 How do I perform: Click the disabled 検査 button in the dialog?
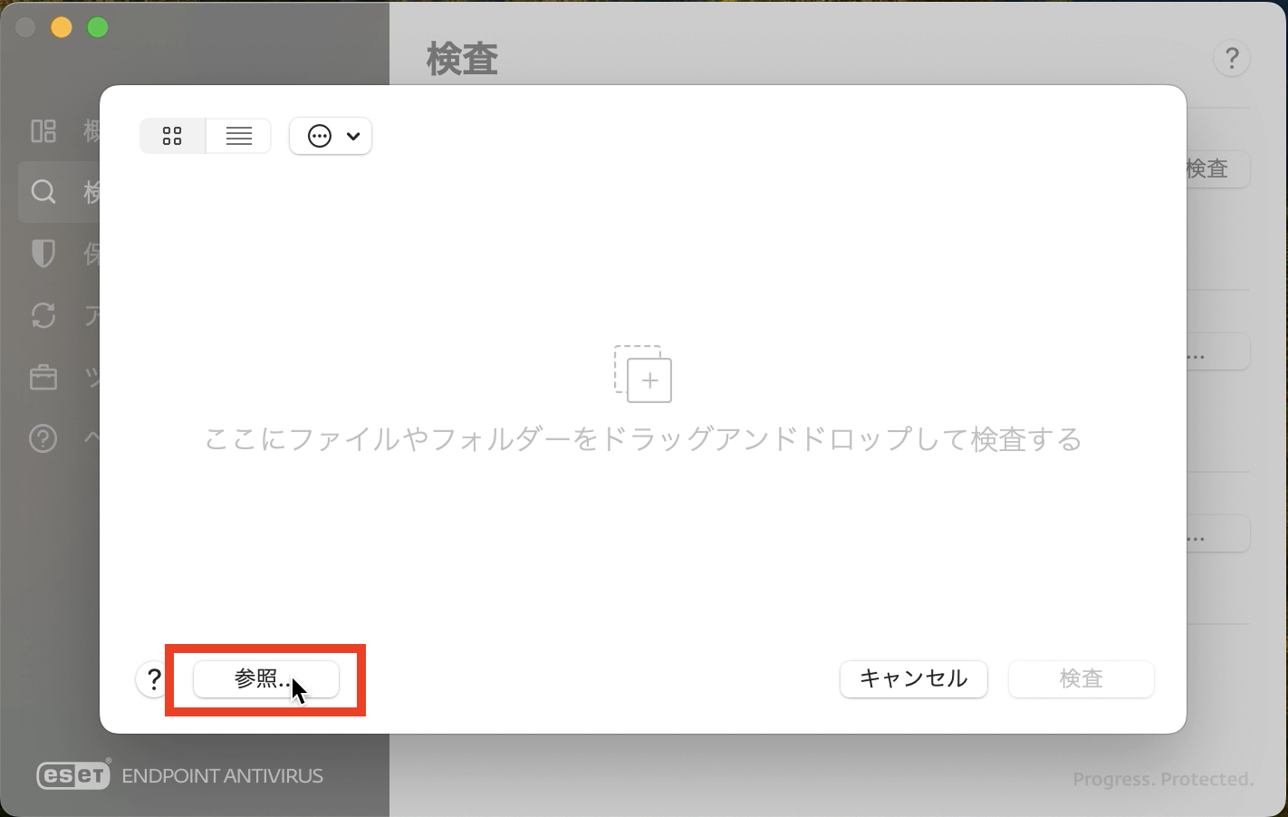(x=1081, y=678)
